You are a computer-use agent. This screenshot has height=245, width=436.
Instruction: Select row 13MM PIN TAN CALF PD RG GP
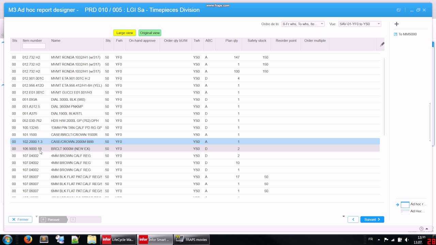195,128
